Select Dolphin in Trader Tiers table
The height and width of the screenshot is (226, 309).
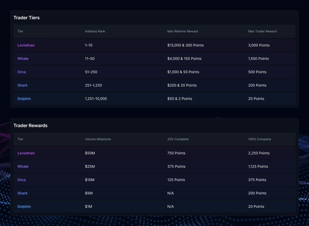[x=24, y=99]
